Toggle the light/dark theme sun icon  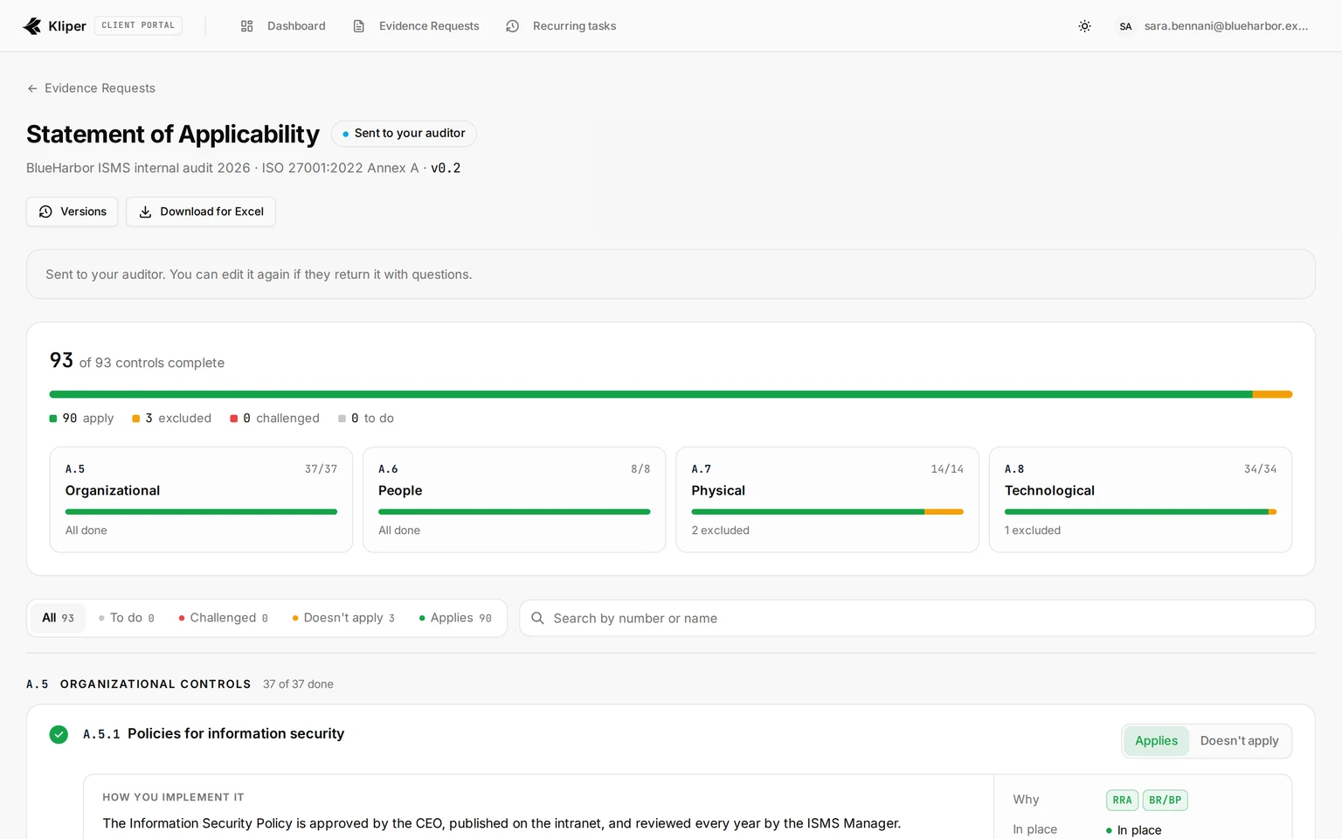tap(1084, 26)
